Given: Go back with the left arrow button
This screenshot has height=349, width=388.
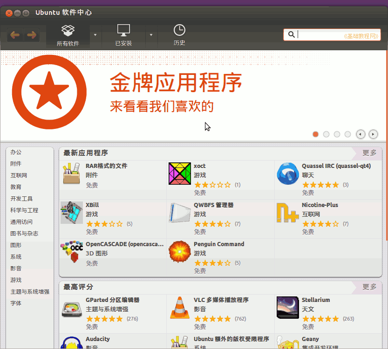Looking at the screenshot, I should click(15, 35).
